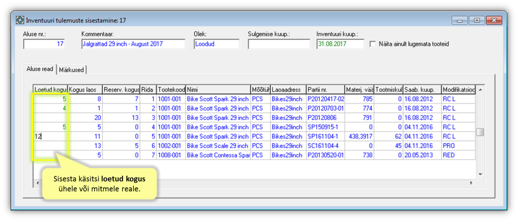
Task: Click Reserv. kogus value 13 in row 3
Action: click(x=121, y=117)
